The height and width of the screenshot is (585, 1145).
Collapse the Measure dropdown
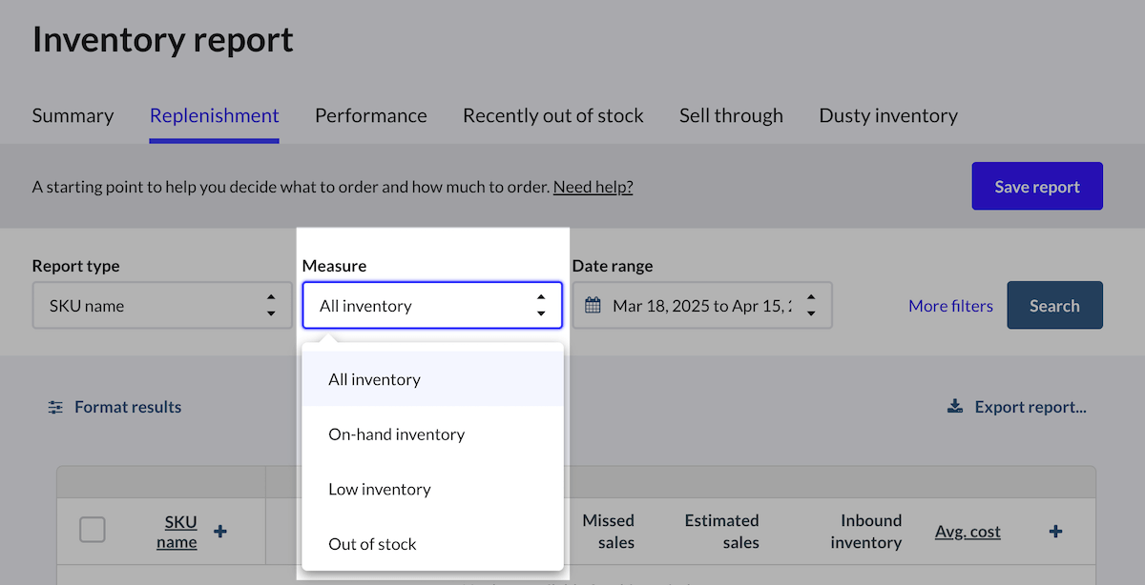pos(432,306)
